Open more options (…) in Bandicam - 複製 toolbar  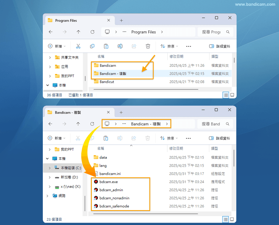click(188, 138)
